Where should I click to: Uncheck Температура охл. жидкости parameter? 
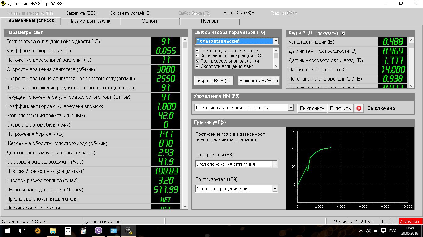coord(197,51)
